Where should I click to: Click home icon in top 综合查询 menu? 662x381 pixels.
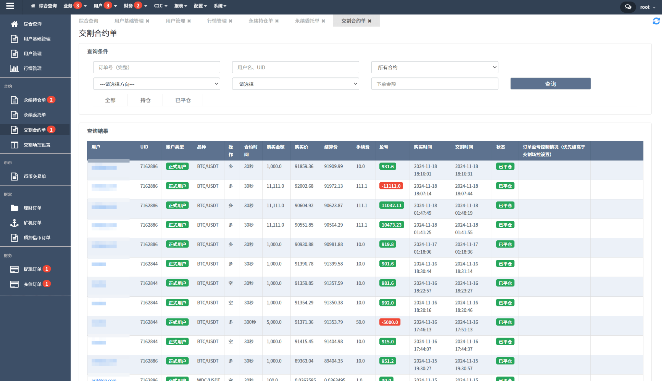pyautogui.click(x=33, y=6)
